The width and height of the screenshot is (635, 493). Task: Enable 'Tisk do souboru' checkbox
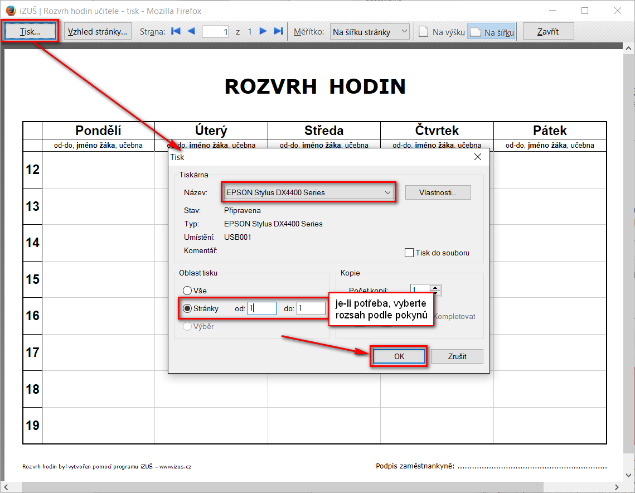409,253
